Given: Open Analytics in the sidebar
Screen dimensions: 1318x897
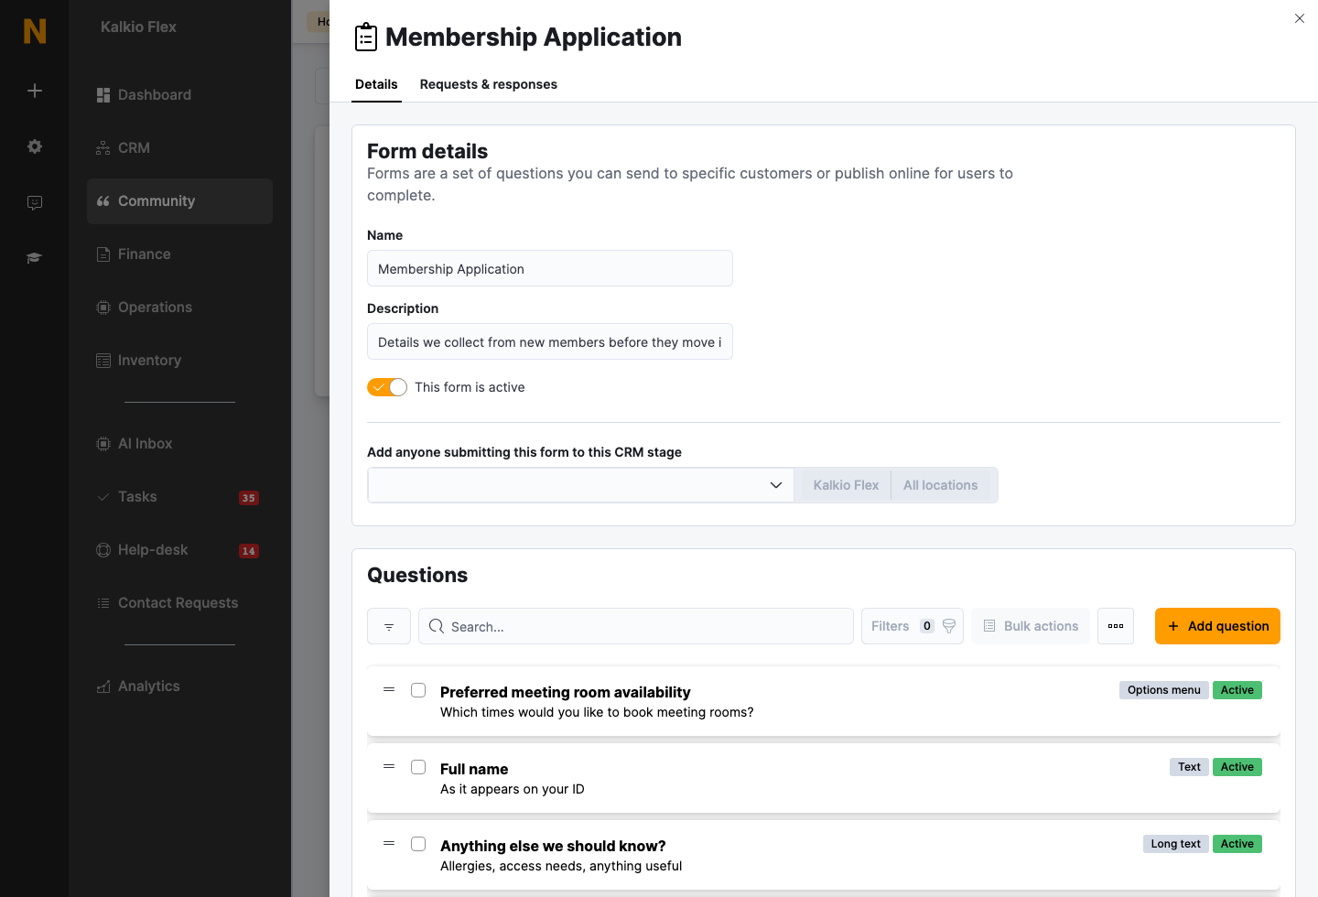Looking at the screenshot, I should (x=179, y=686).
